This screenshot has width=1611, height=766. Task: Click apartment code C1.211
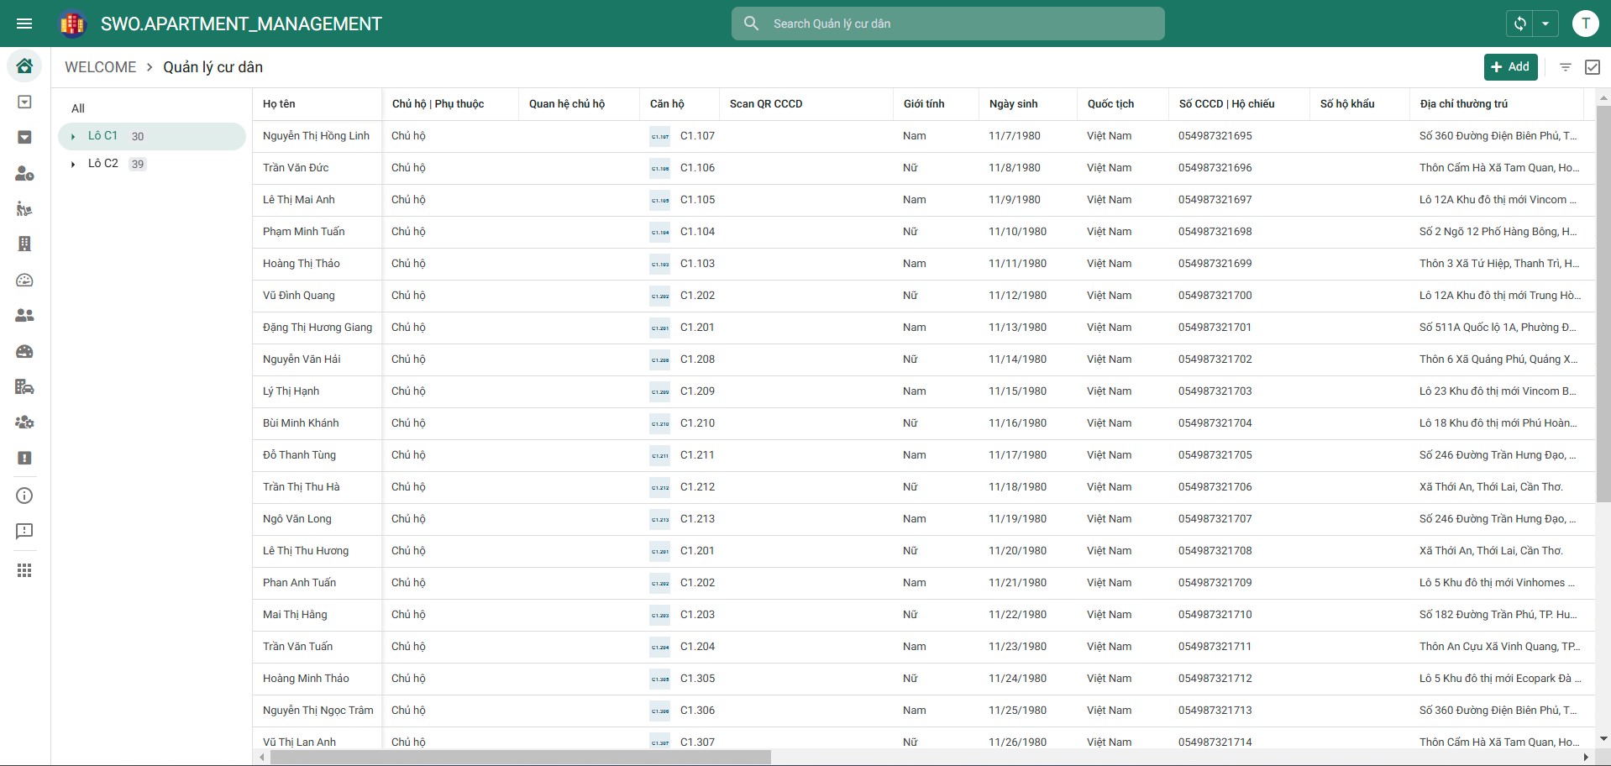click(x=697, y=455)
